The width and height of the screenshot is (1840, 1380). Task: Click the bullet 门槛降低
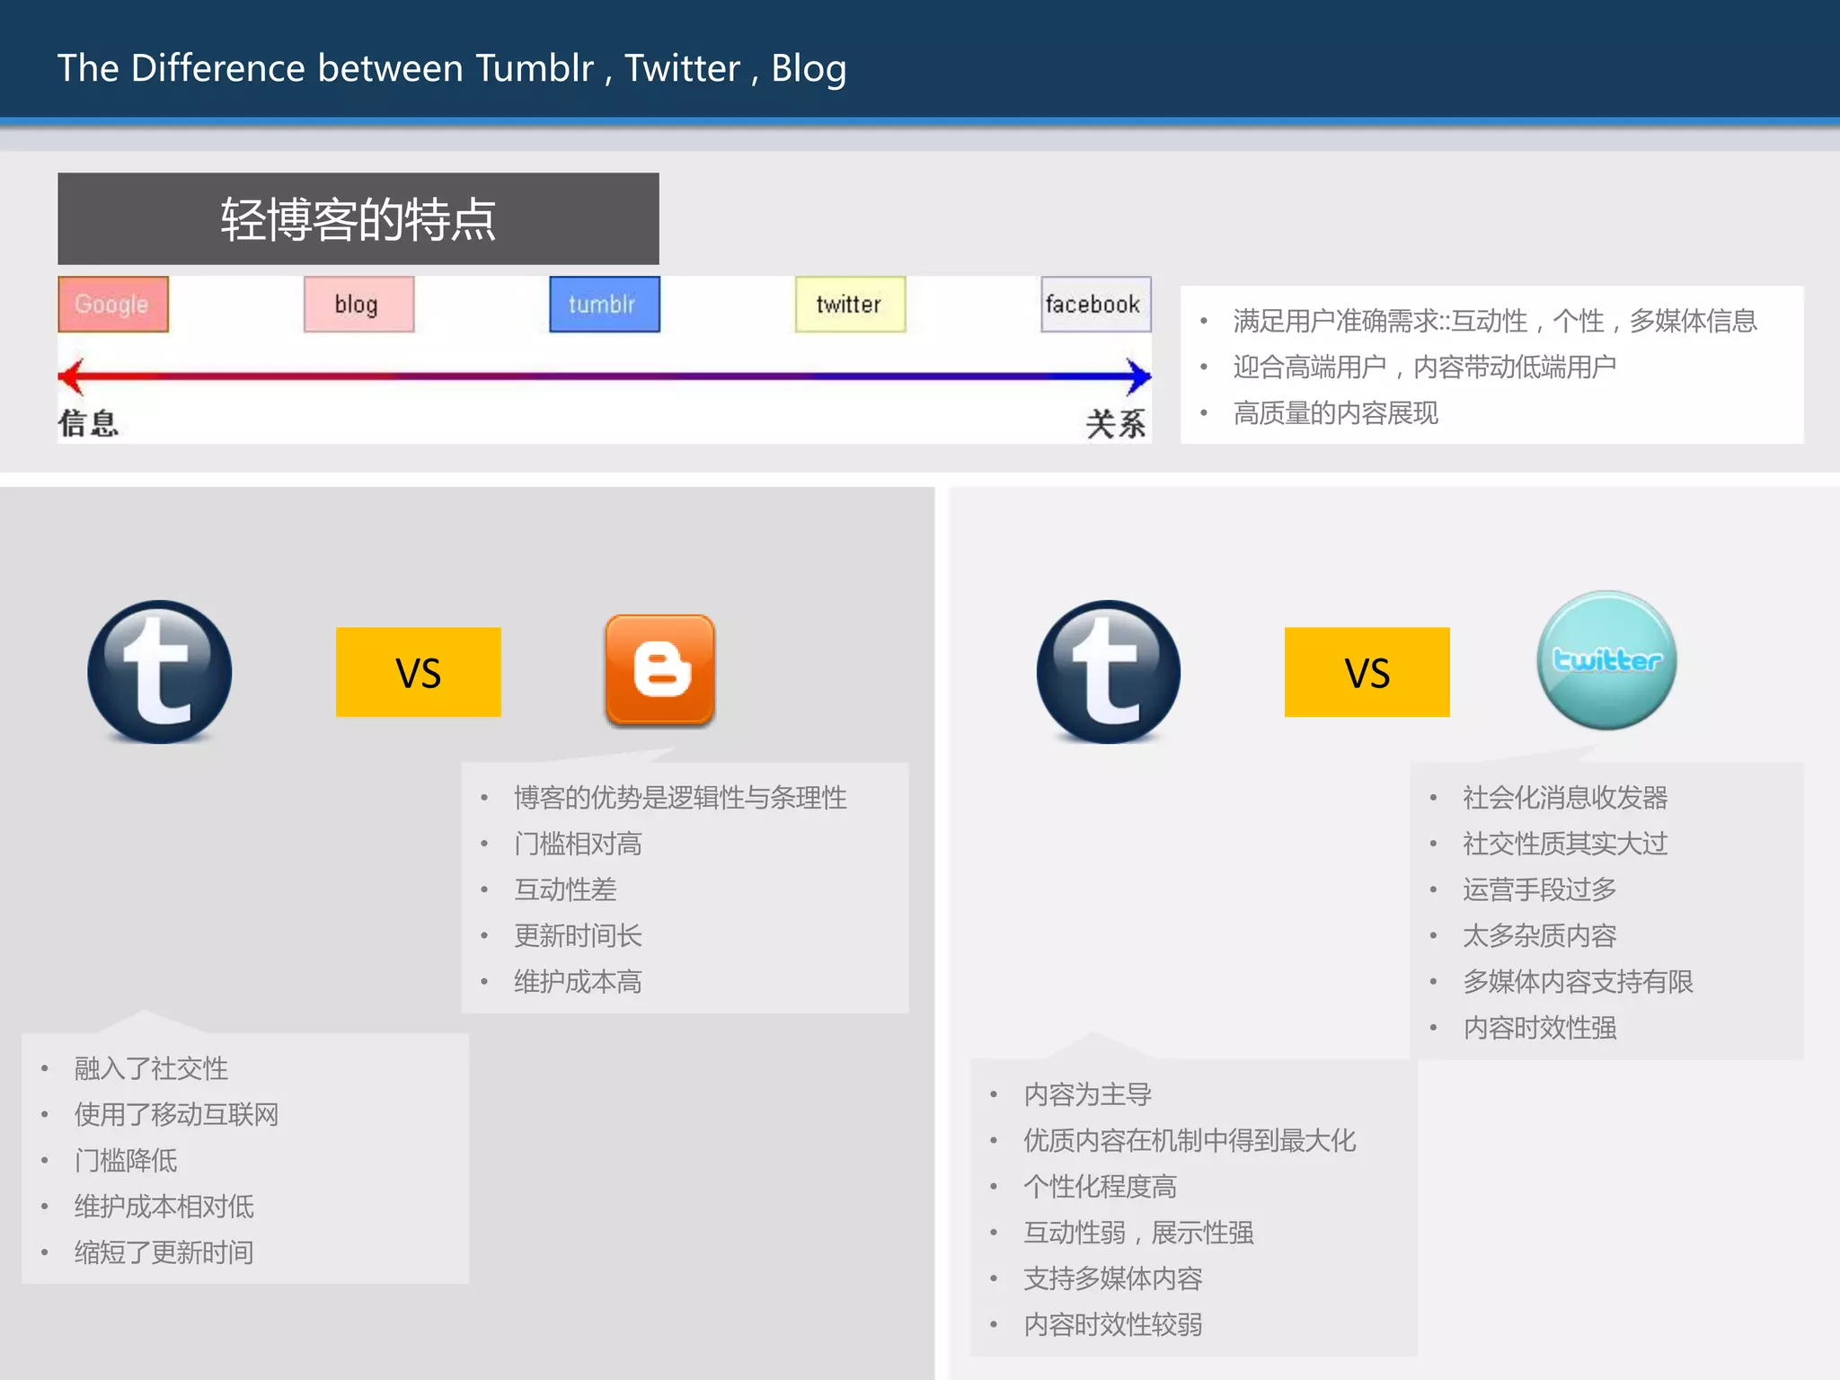126,1160
